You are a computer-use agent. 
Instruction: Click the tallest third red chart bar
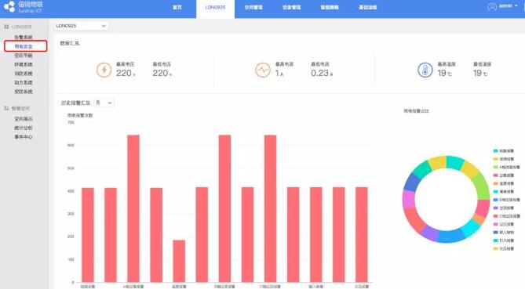coord(133,208)
